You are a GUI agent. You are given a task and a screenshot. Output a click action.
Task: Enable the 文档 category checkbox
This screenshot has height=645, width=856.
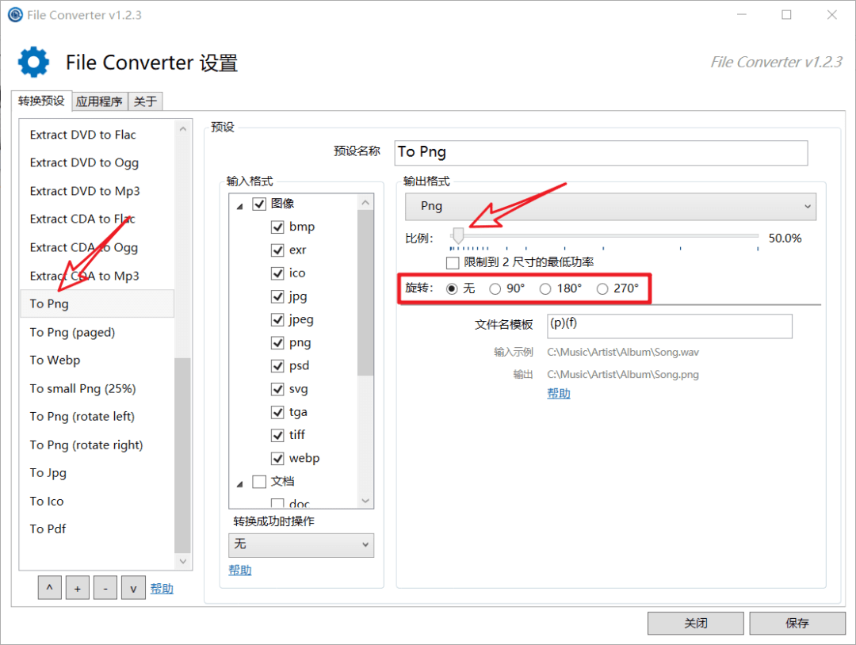[259, 481]
